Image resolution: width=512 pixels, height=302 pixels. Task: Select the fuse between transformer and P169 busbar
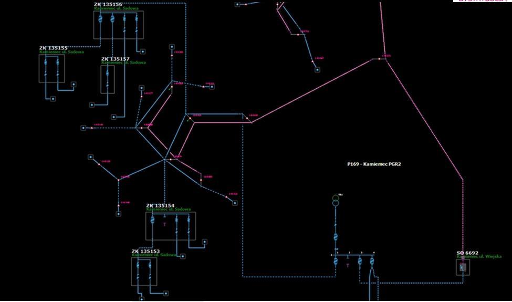point(336,237)
